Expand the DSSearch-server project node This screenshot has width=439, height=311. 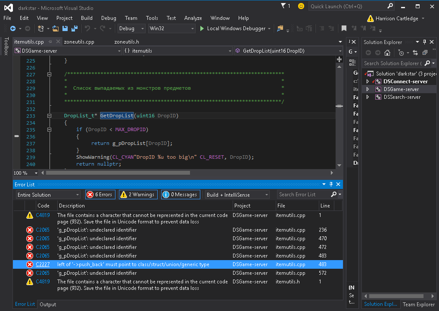click(367, 97)
